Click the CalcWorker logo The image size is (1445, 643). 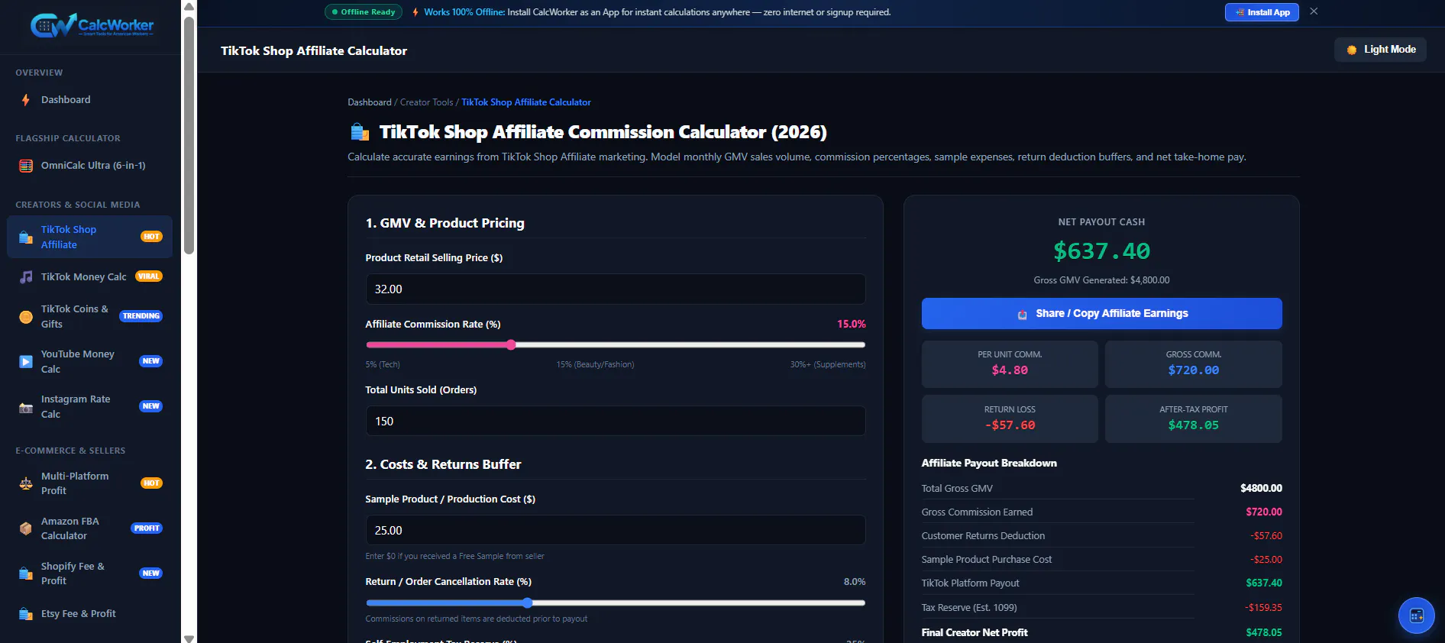92,25
